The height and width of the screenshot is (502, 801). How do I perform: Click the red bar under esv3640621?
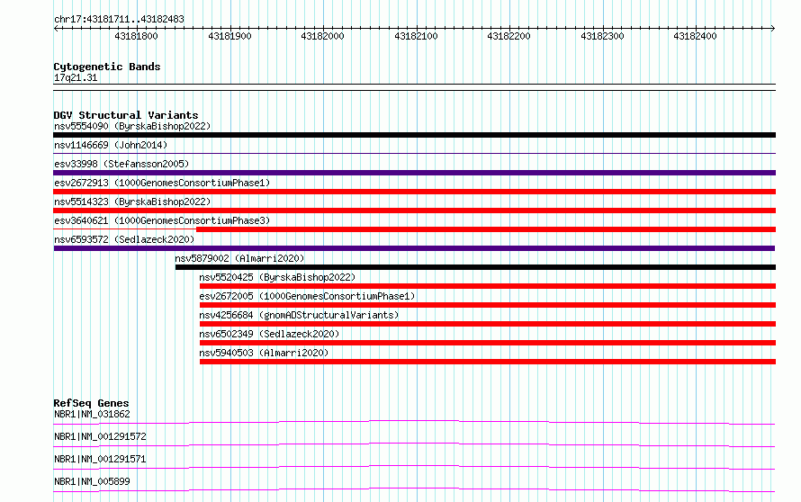pyautogui.click(x=486, y=229)
